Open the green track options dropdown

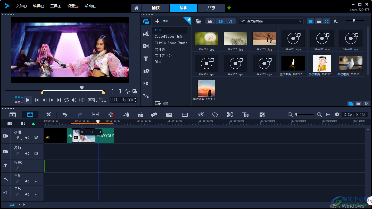(x=34, y=124)
